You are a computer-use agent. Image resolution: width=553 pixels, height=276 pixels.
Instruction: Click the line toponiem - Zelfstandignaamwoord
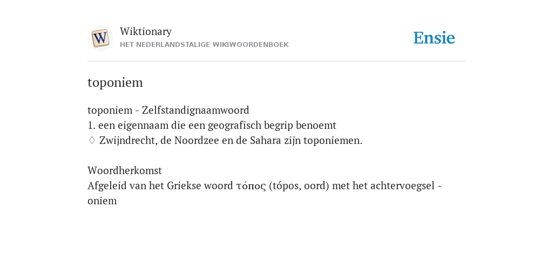point(168,110)
